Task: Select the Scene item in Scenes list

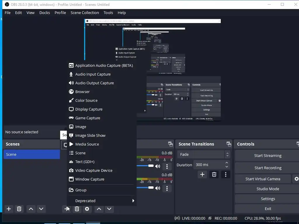Action: 32,154
